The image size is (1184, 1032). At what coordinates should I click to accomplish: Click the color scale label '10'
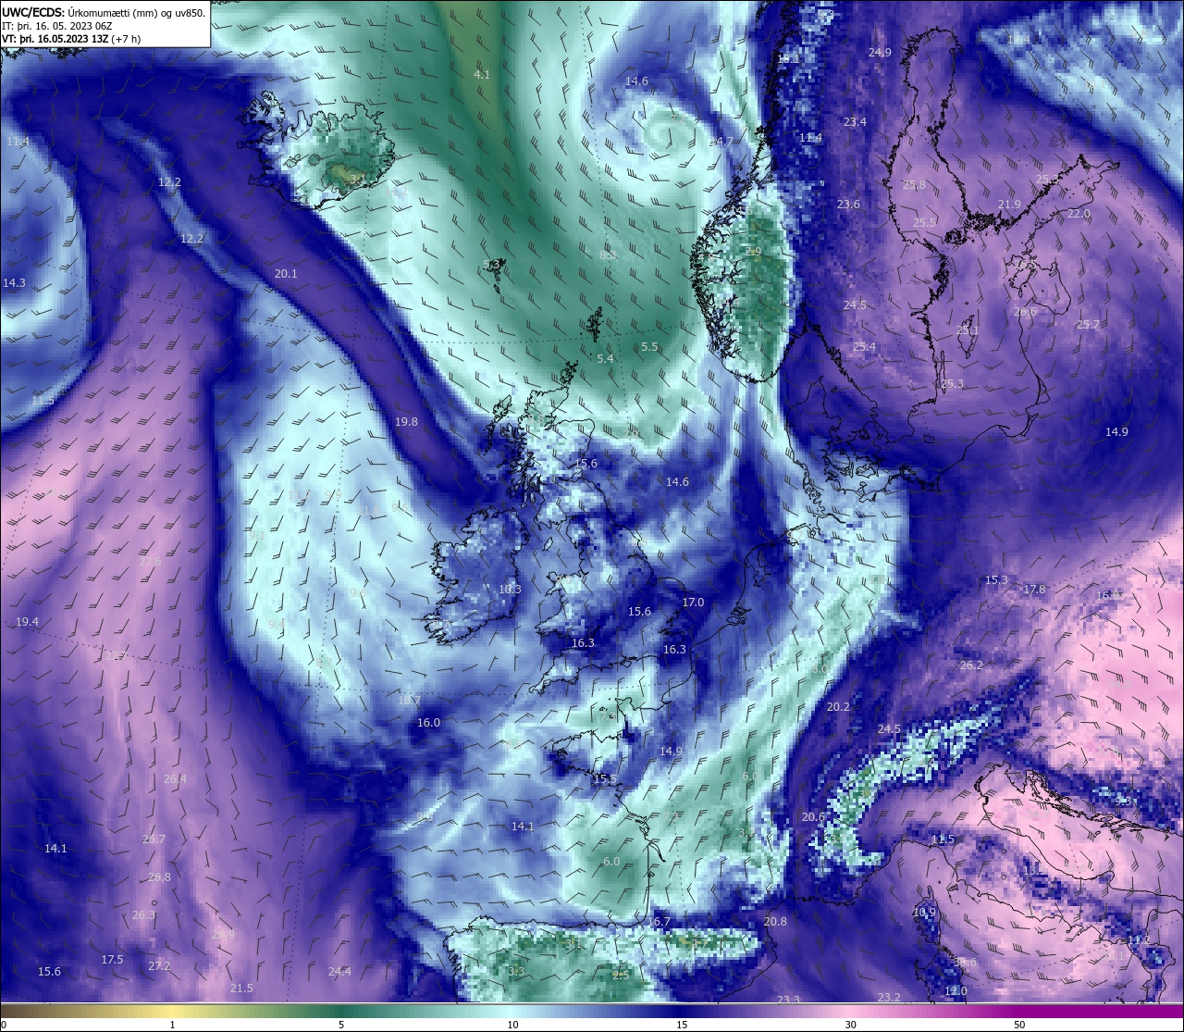tap(512, 1025)
